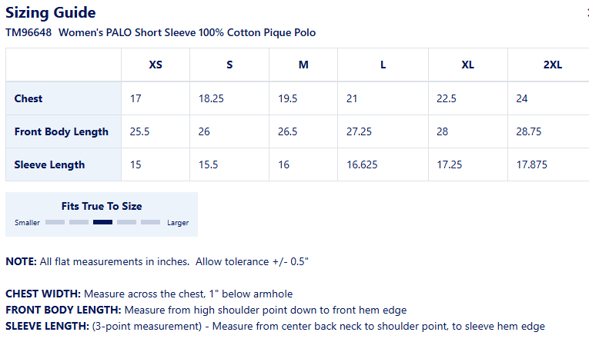This screenshot has width=589, height=342.
Task: Click the Chest row label
Action: pos(28,98)
